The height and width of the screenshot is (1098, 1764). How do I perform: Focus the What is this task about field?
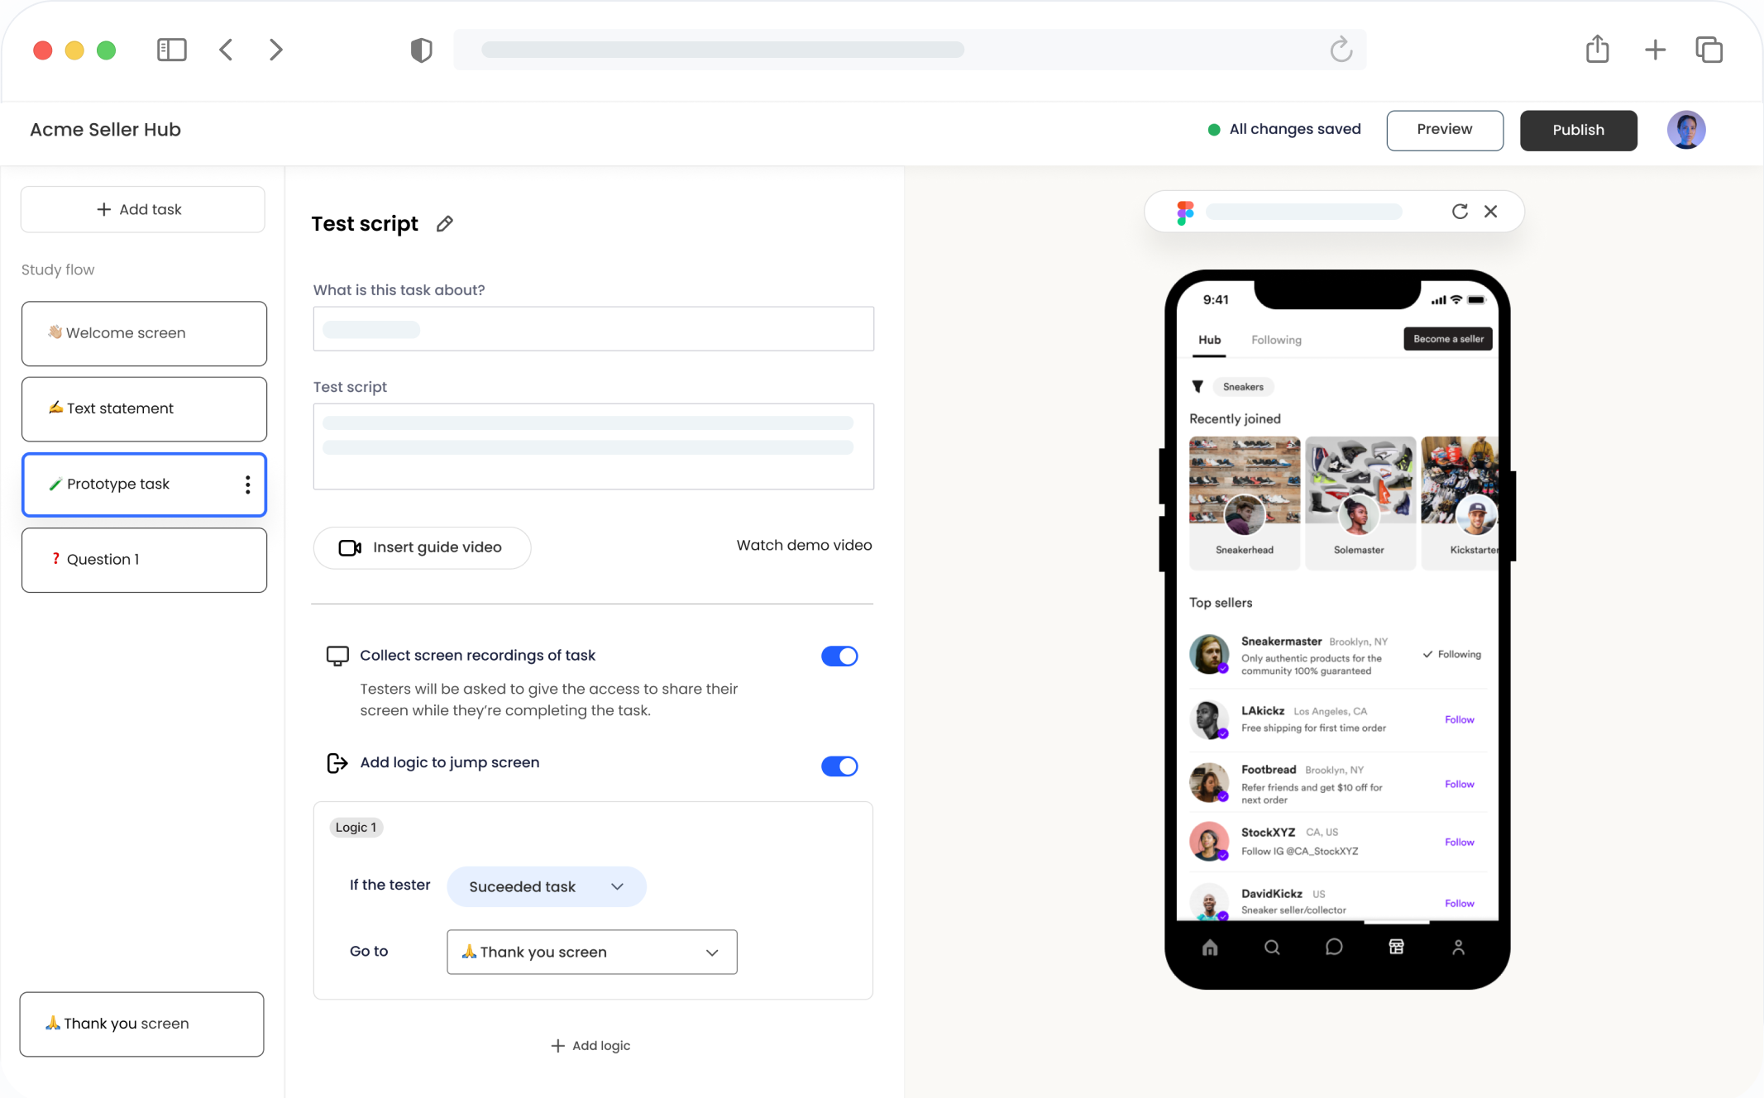click(593, 329)
